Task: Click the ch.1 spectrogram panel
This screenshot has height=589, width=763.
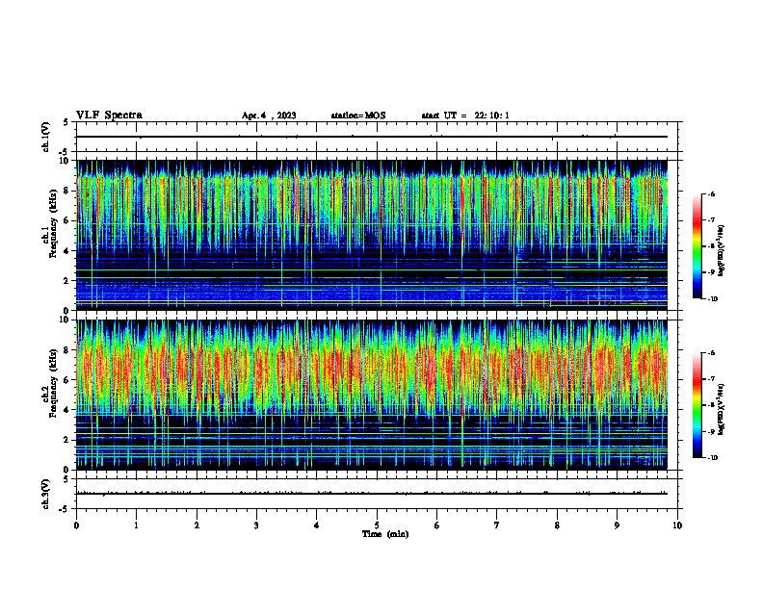Action: pyautogui.click(x=372, y=235)
